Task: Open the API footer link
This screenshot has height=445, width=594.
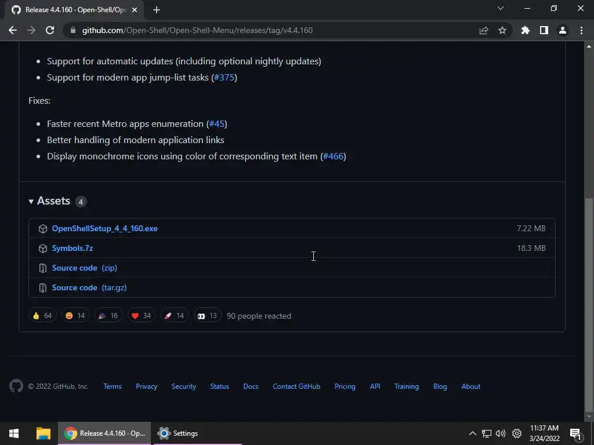Action: [375, 386]
